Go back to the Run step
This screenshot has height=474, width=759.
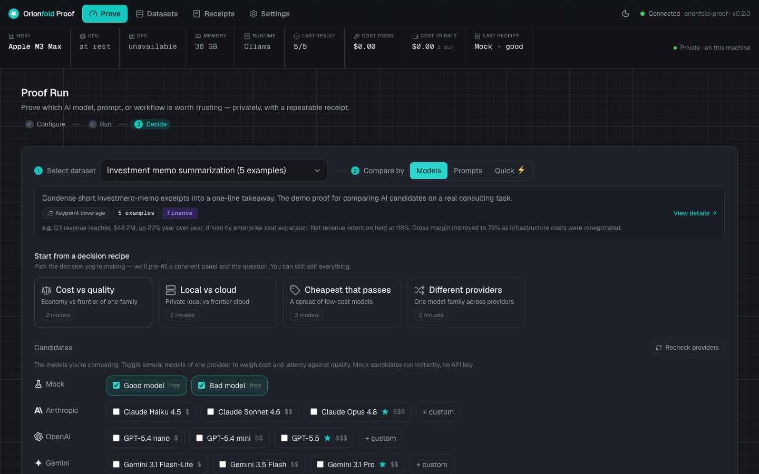[x=100, y=124]
